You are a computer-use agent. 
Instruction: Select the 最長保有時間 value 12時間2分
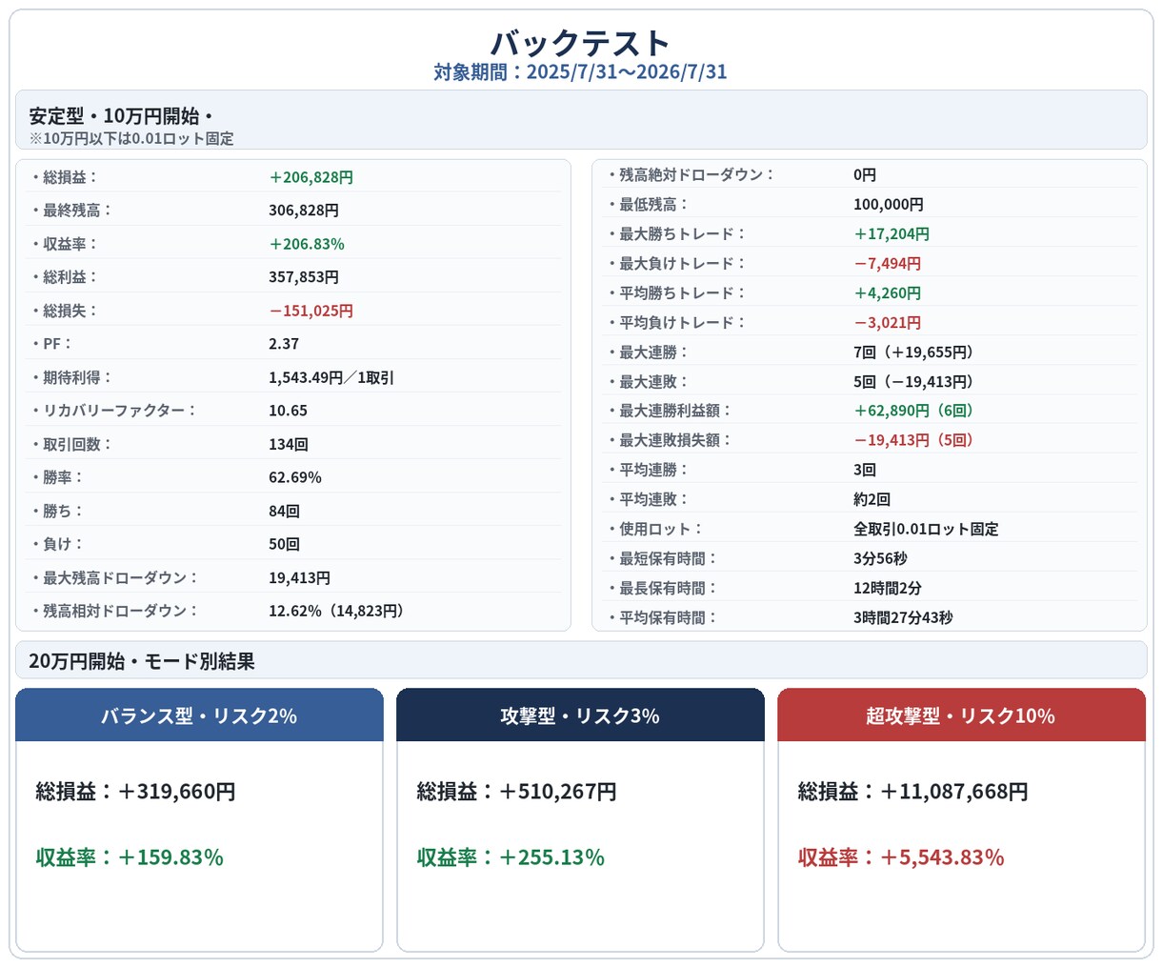tap(888, 588)
